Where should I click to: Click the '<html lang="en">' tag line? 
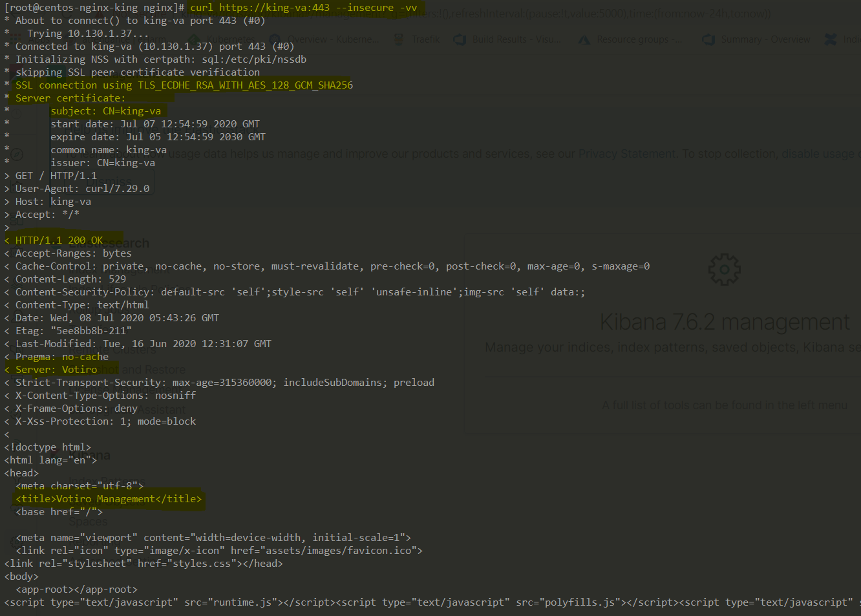[x=50, y=460]
